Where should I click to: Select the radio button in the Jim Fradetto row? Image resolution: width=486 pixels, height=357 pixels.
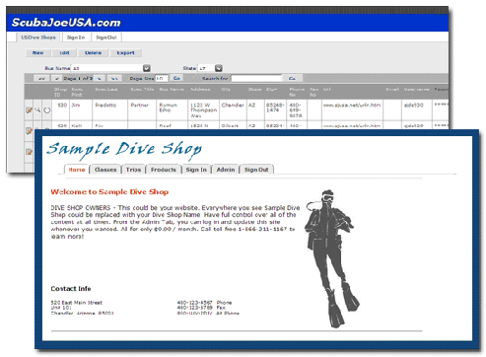(x=47, y=110)
